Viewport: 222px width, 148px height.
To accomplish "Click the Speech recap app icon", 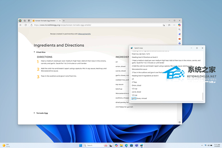I will tap(132, 48).
